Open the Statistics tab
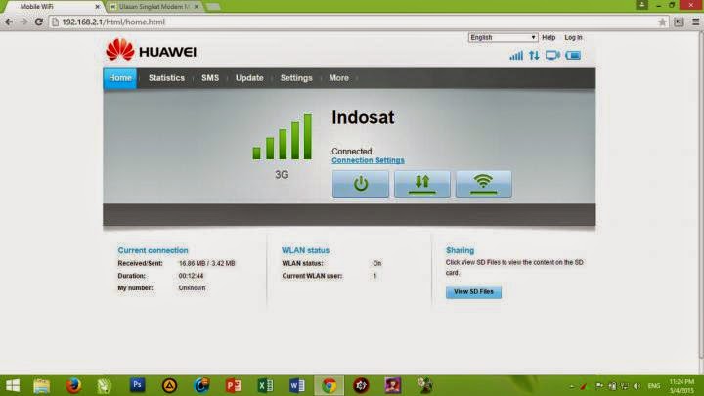Image resolution: width=704 pixels, height=396 pixels. pos(166,78)
